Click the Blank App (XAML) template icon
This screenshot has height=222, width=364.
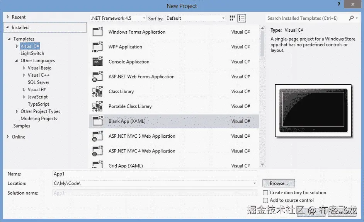[97, 121]
